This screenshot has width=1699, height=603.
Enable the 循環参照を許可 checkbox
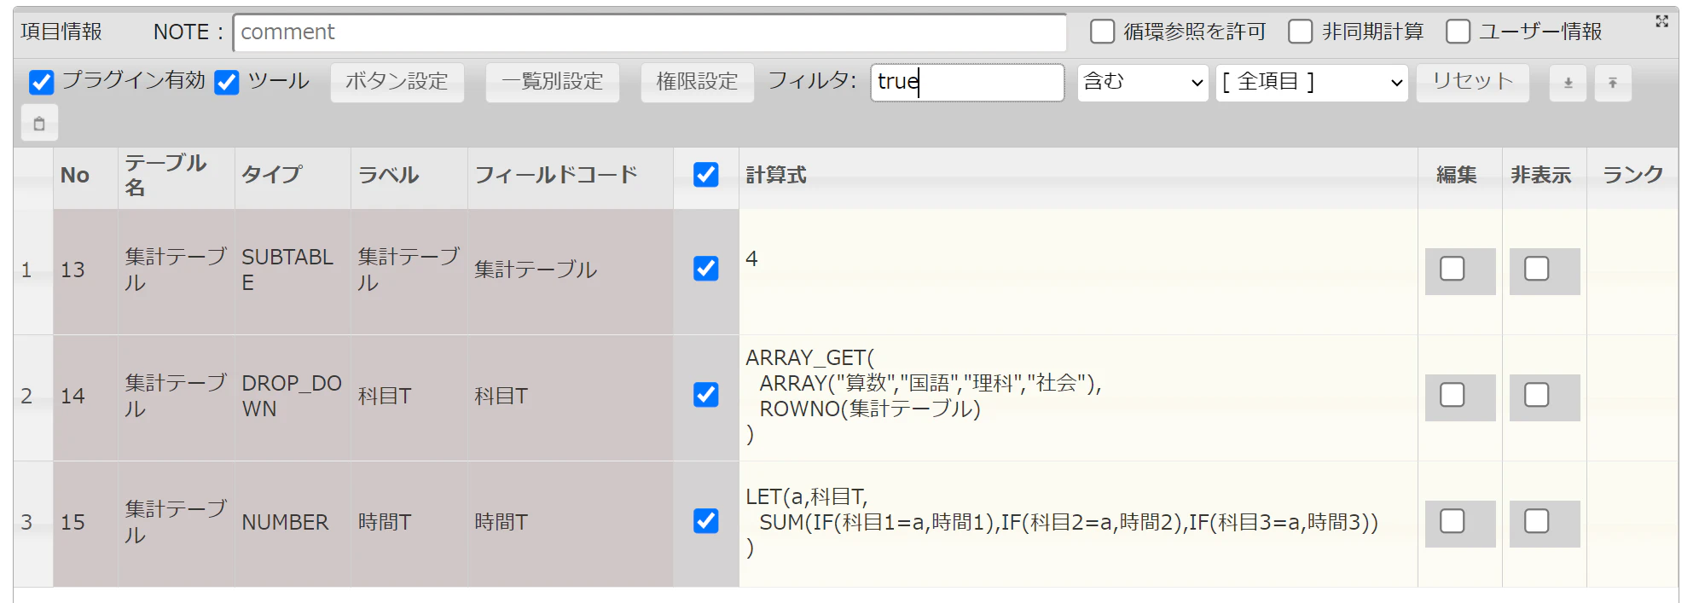pos(1102,32)
